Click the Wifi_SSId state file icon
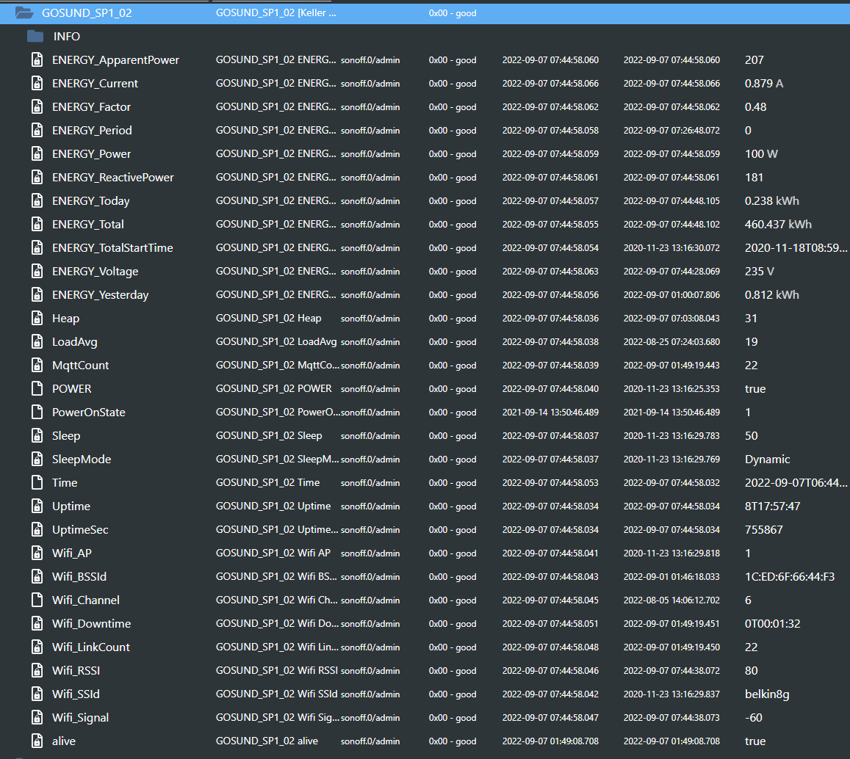The height and width of the screenshot is (759, 850). (x=37, y=694)
